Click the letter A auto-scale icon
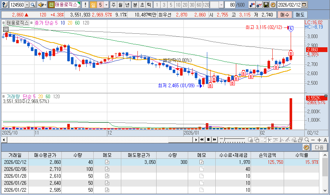This screenshot has width=330, height=195. [x=325, y=140]
